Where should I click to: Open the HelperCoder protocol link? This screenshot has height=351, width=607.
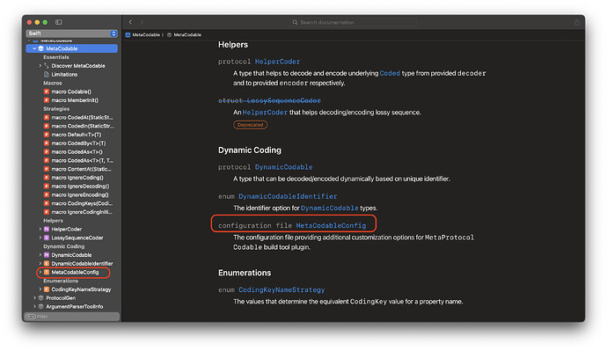277,62
